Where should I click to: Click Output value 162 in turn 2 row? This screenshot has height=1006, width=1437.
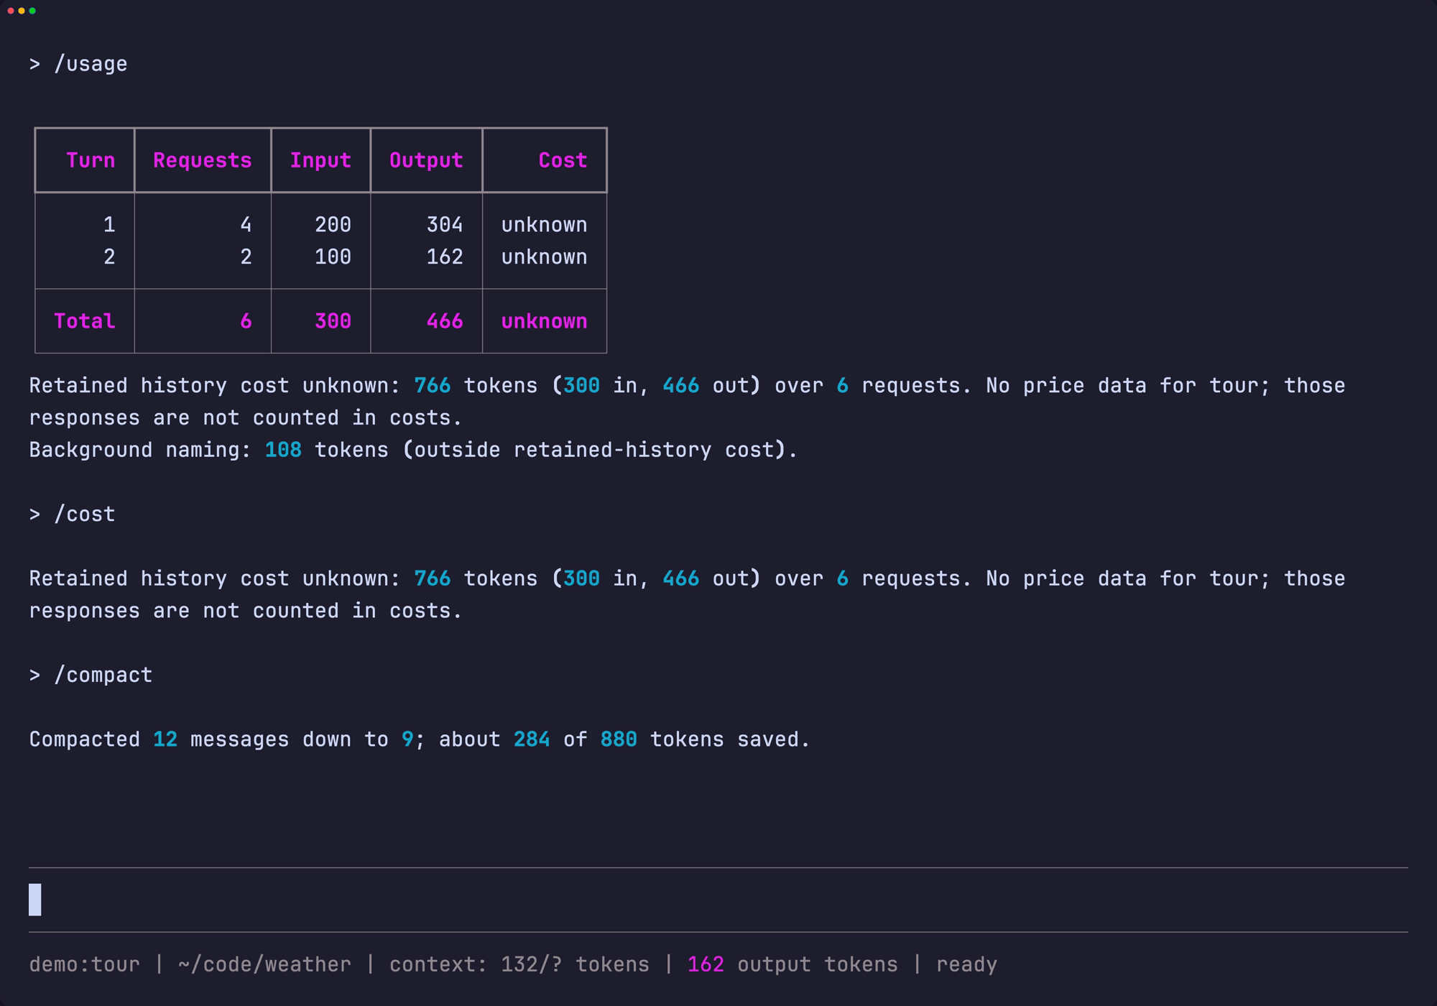[445, 257]
